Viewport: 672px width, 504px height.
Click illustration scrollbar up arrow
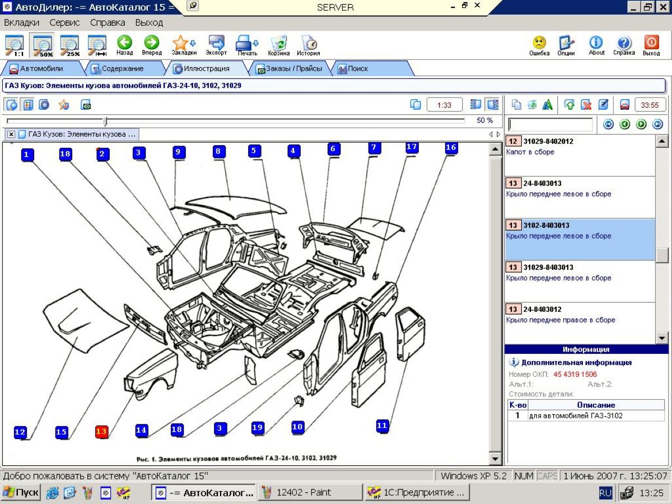point(494,149)
